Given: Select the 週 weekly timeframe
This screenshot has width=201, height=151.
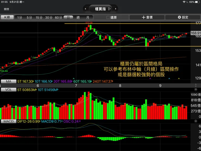Looking at the screenshot, I should tap(78, 17).
